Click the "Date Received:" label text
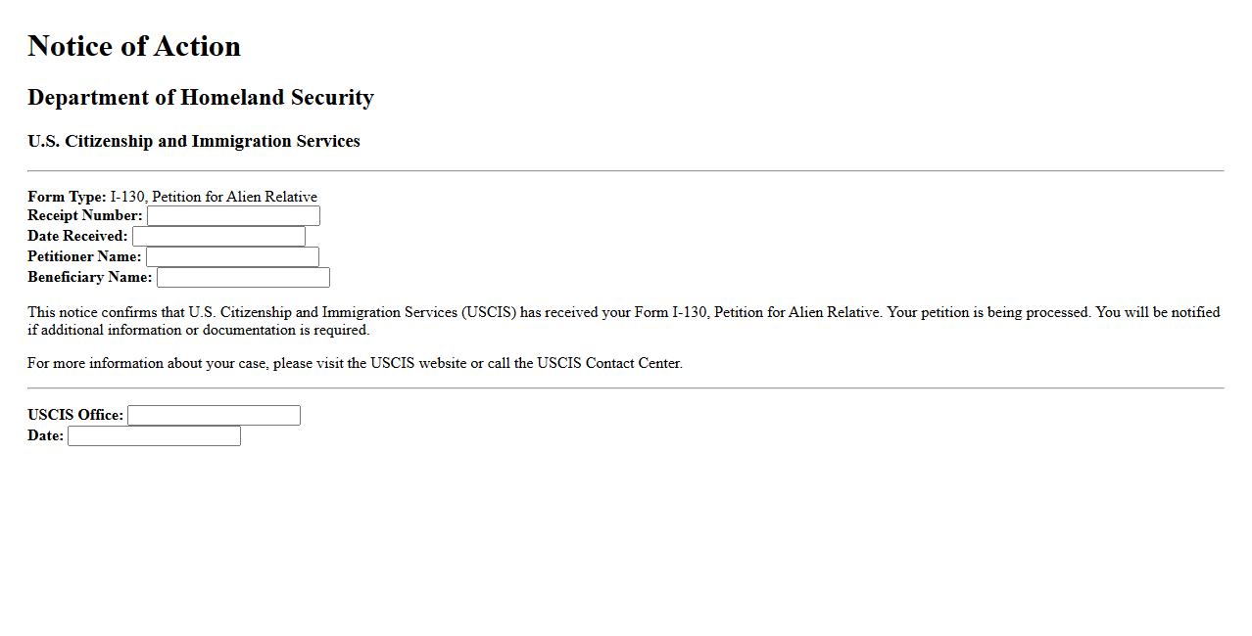This screenshot has width=1252, height=636. (77, 236)
